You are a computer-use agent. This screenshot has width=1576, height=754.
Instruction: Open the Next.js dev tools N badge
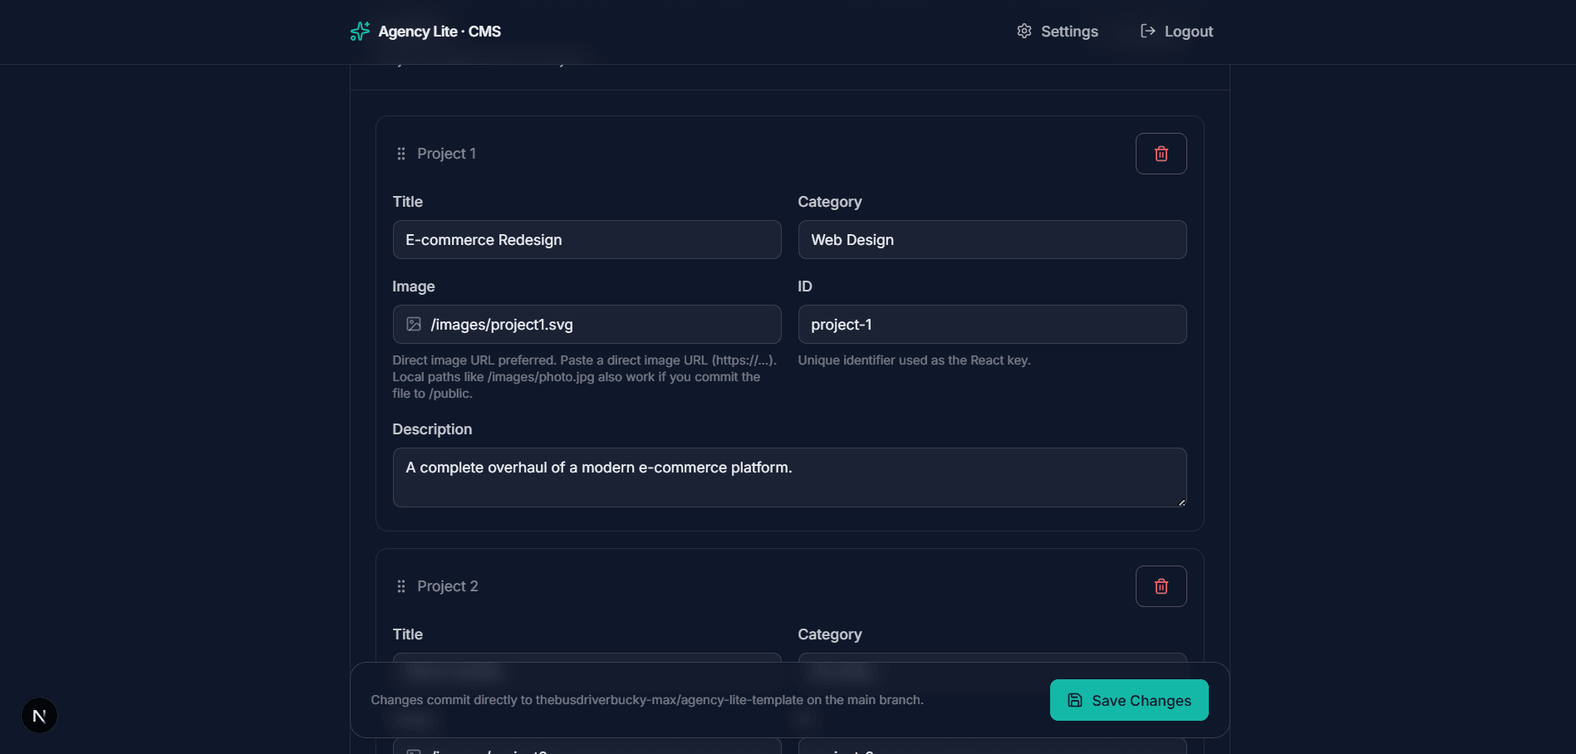39,716
